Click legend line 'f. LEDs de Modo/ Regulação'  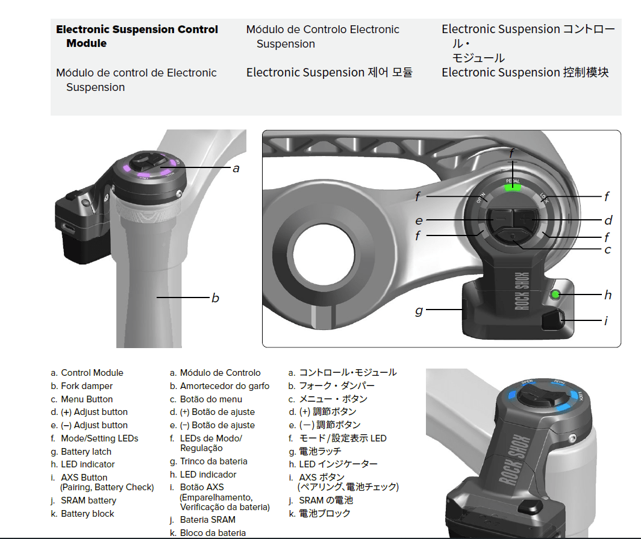click(206, 443)
